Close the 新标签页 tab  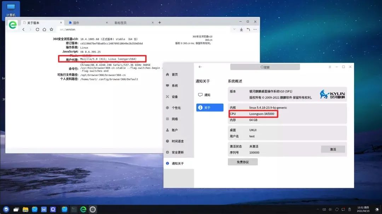click(152, 23)
